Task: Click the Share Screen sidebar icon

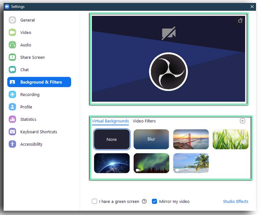Action: pos(12,57)
